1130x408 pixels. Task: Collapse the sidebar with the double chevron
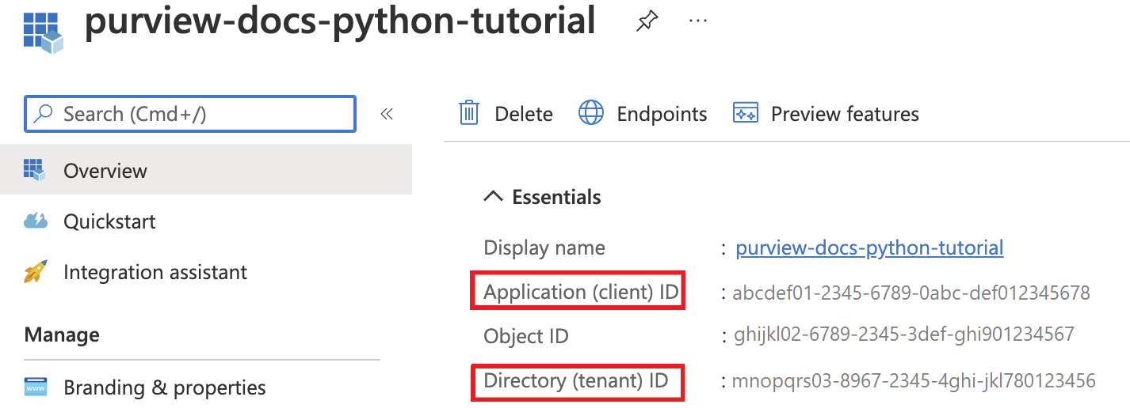(x=387, y=114)
